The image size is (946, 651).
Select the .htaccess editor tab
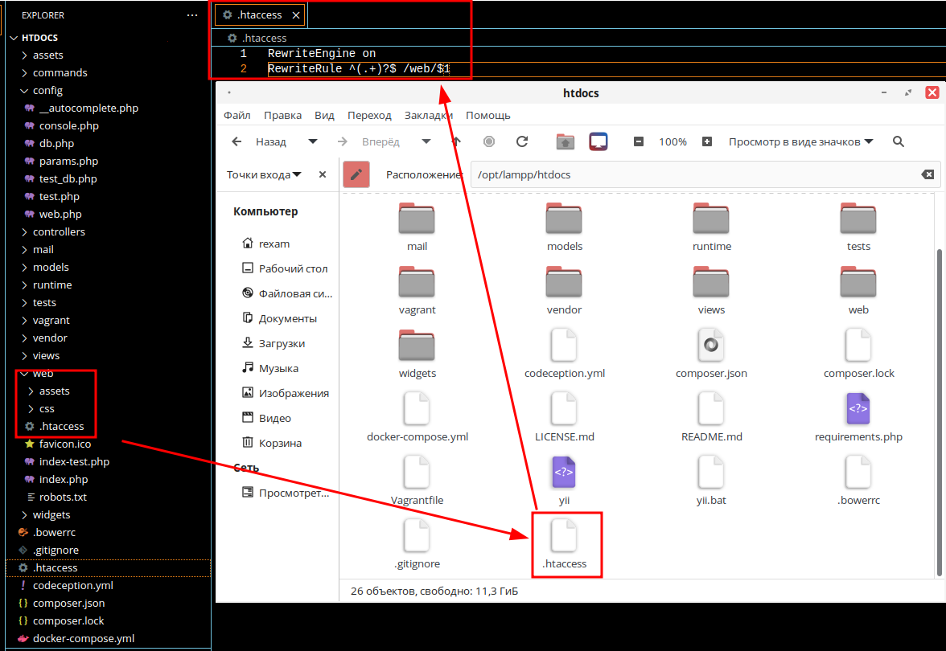[260, 15]
